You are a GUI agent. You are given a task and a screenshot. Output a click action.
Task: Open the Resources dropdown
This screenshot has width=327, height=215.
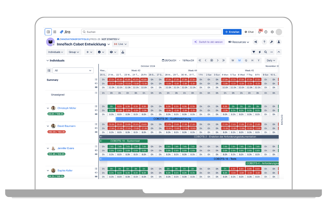[x=239, y=42]
